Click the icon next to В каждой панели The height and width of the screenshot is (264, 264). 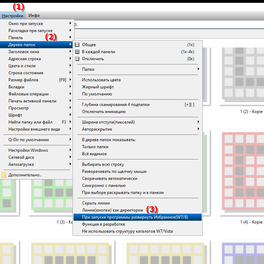[x=77, y=52]
